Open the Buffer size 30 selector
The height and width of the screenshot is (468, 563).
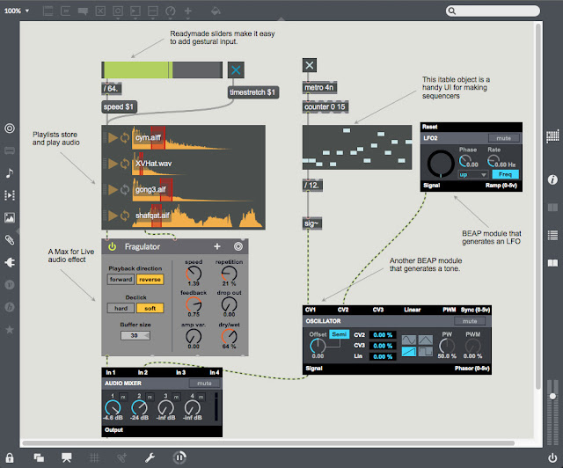click(x=135, y=335)
